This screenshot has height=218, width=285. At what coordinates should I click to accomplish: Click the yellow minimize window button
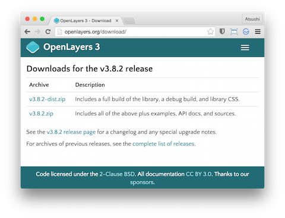coord(35,19)
